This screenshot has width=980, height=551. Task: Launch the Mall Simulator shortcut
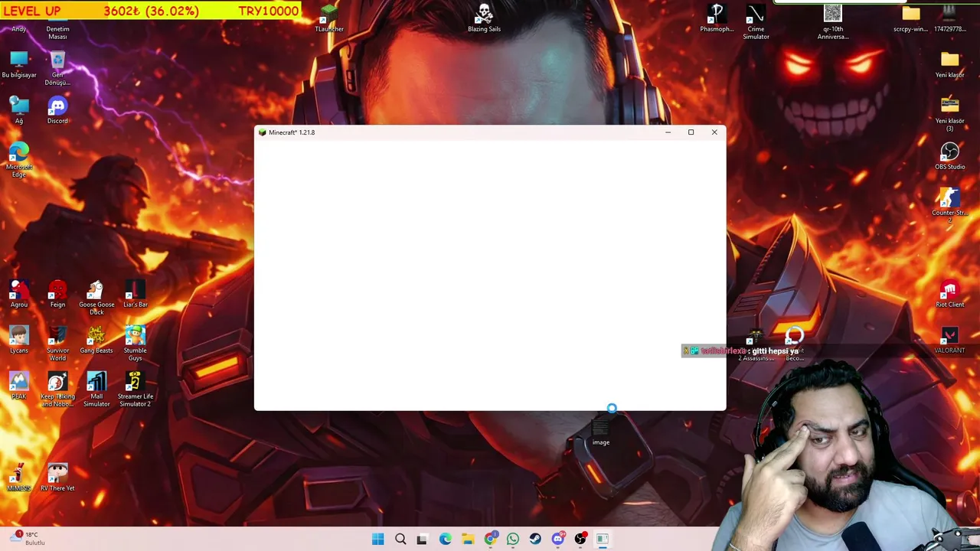pos(96,389)
